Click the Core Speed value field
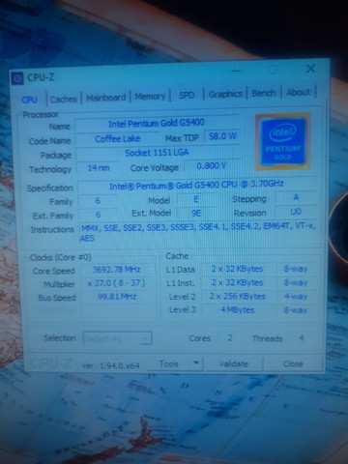 point(117,270)
